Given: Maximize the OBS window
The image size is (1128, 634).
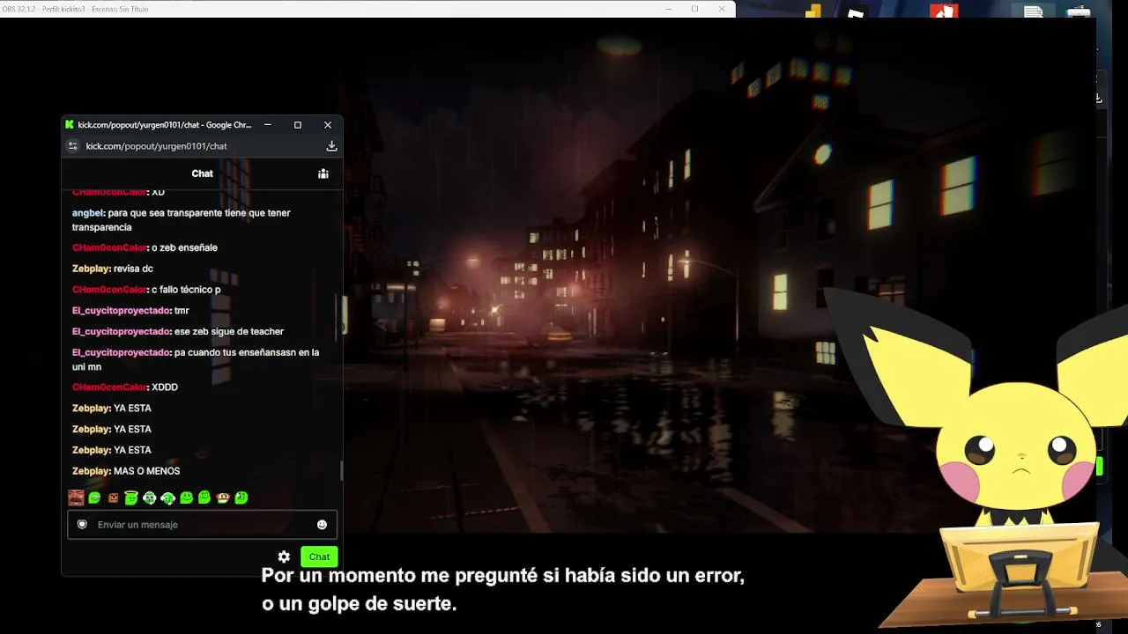Looking at the screenshot, I should coord(695,9).
